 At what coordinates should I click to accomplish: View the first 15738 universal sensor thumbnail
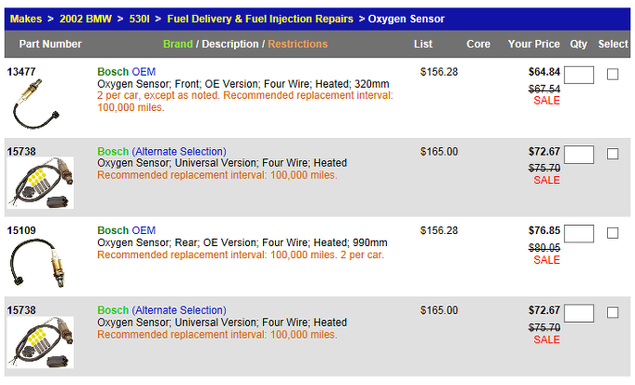40,183
